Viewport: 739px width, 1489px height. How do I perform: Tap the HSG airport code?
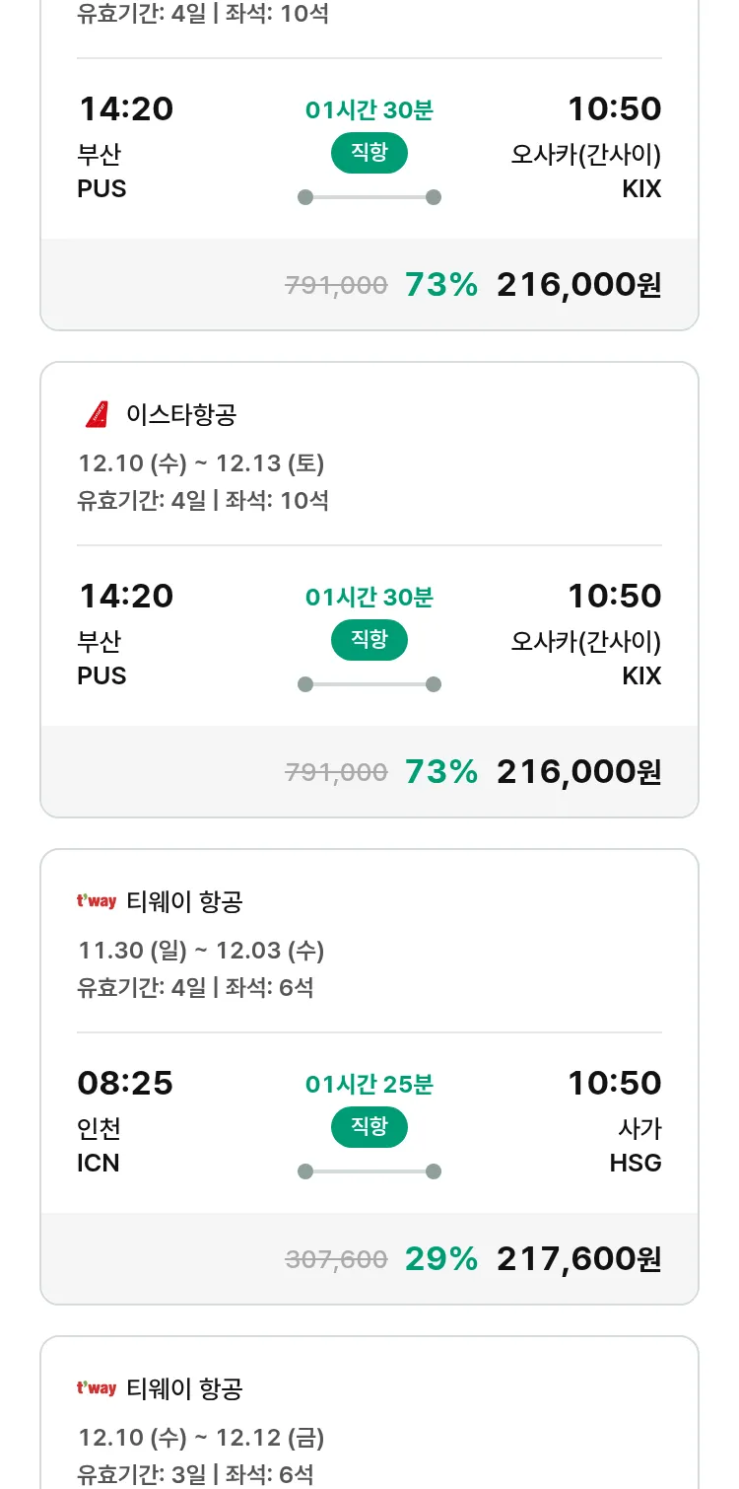pos(635,1164)
